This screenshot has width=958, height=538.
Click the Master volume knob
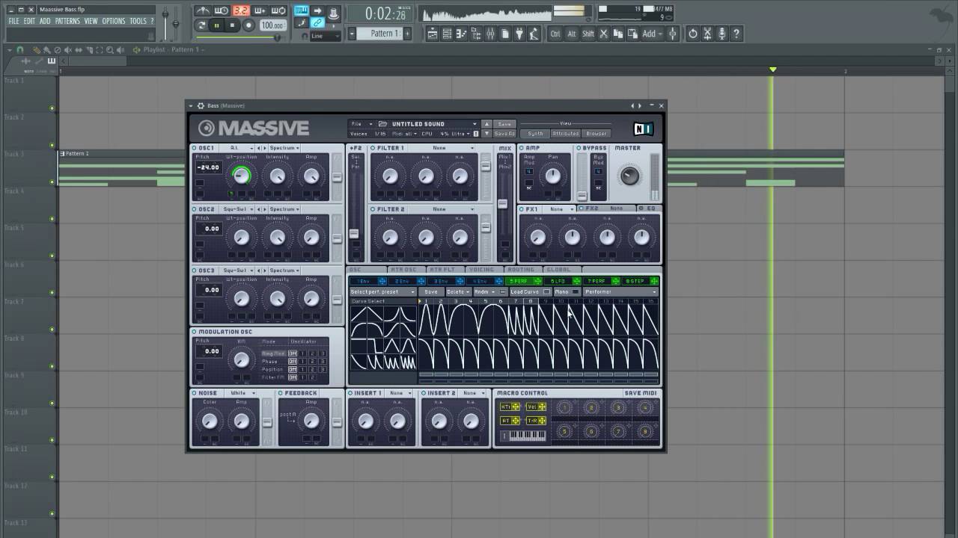630,176
